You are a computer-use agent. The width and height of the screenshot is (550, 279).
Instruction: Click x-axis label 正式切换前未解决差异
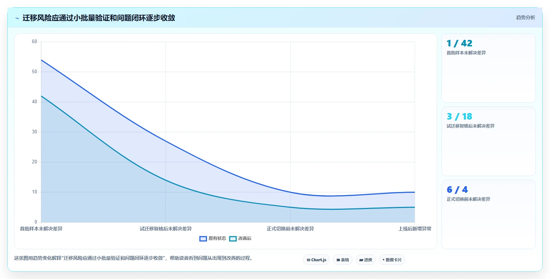click(290, 229)
